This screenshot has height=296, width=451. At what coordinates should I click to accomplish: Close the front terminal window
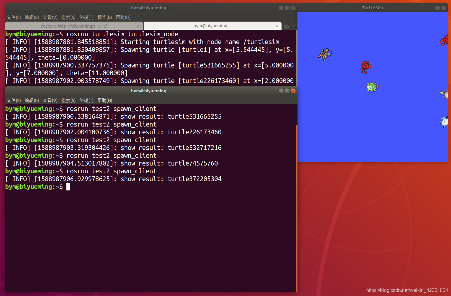(293, 91)
